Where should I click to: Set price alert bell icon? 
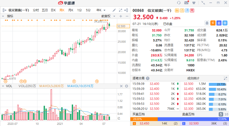pos(207,23)
